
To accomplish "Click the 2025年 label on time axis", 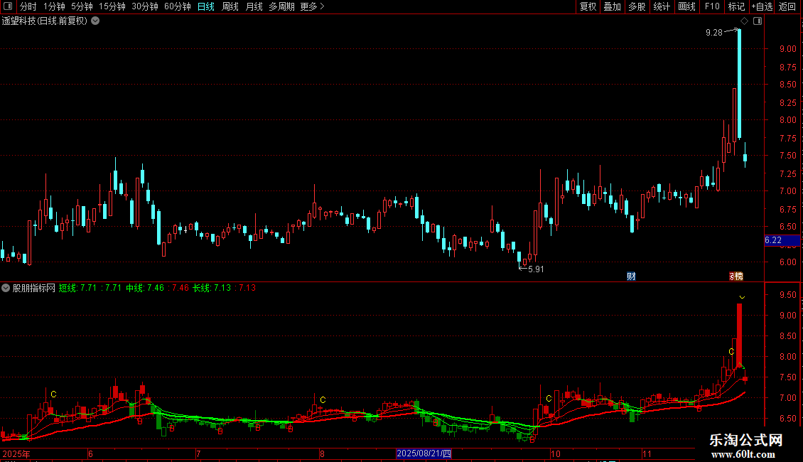I will pyautogui.click(x=16, y=453).
